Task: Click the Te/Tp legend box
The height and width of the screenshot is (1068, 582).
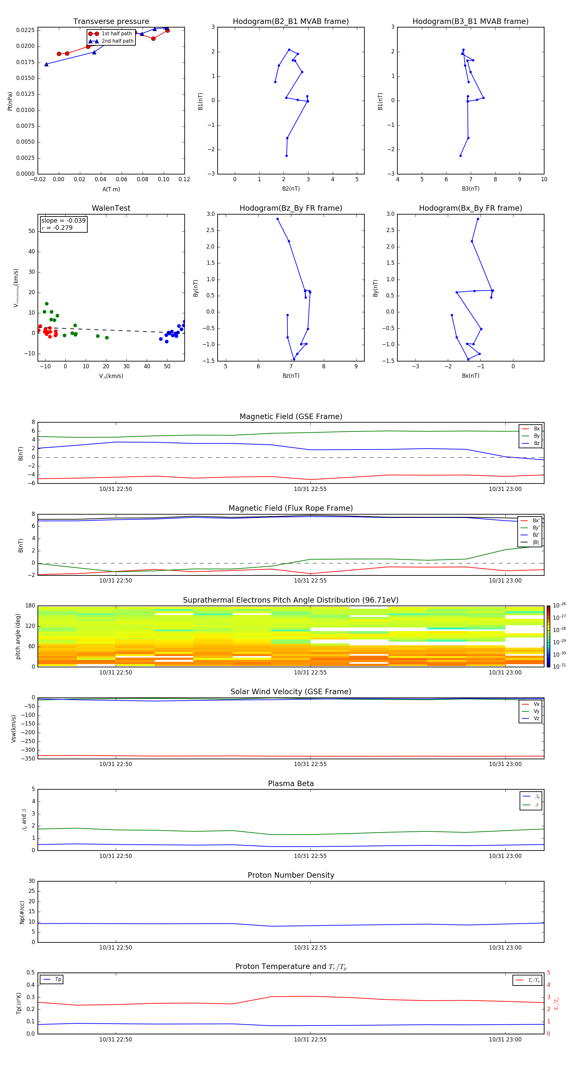Action: click(527, 980)
